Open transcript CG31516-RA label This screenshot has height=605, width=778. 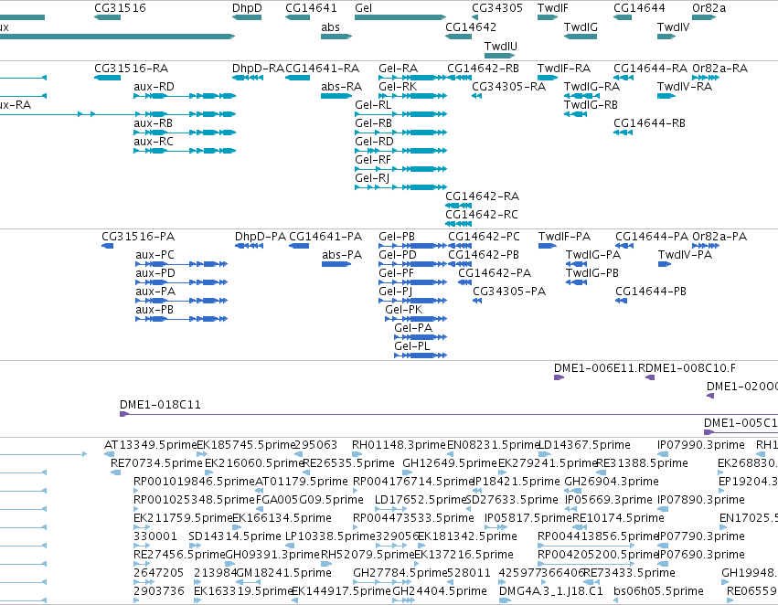(131, 69)
